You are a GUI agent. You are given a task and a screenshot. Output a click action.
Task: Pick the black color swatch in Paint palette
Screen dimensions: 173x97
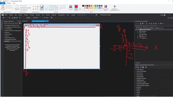(x=83, y=6)
